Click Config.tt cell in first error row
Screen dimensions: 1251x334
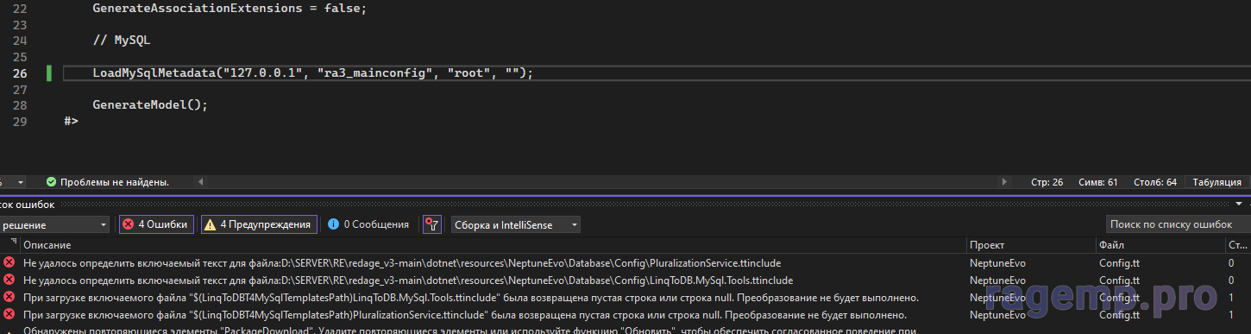(x=1120, y=262)
